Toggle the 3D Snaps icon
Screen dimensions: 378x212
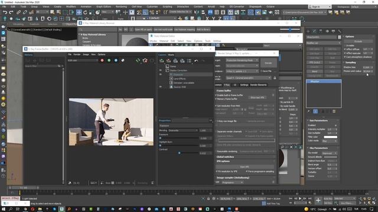[x=139, y=12]
